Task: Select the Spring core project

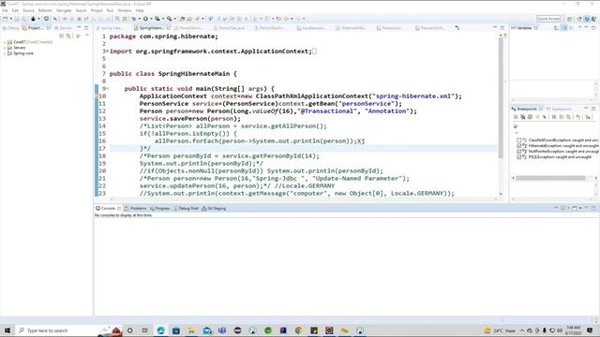Action: pyautogui.click(x=22, y=53)
